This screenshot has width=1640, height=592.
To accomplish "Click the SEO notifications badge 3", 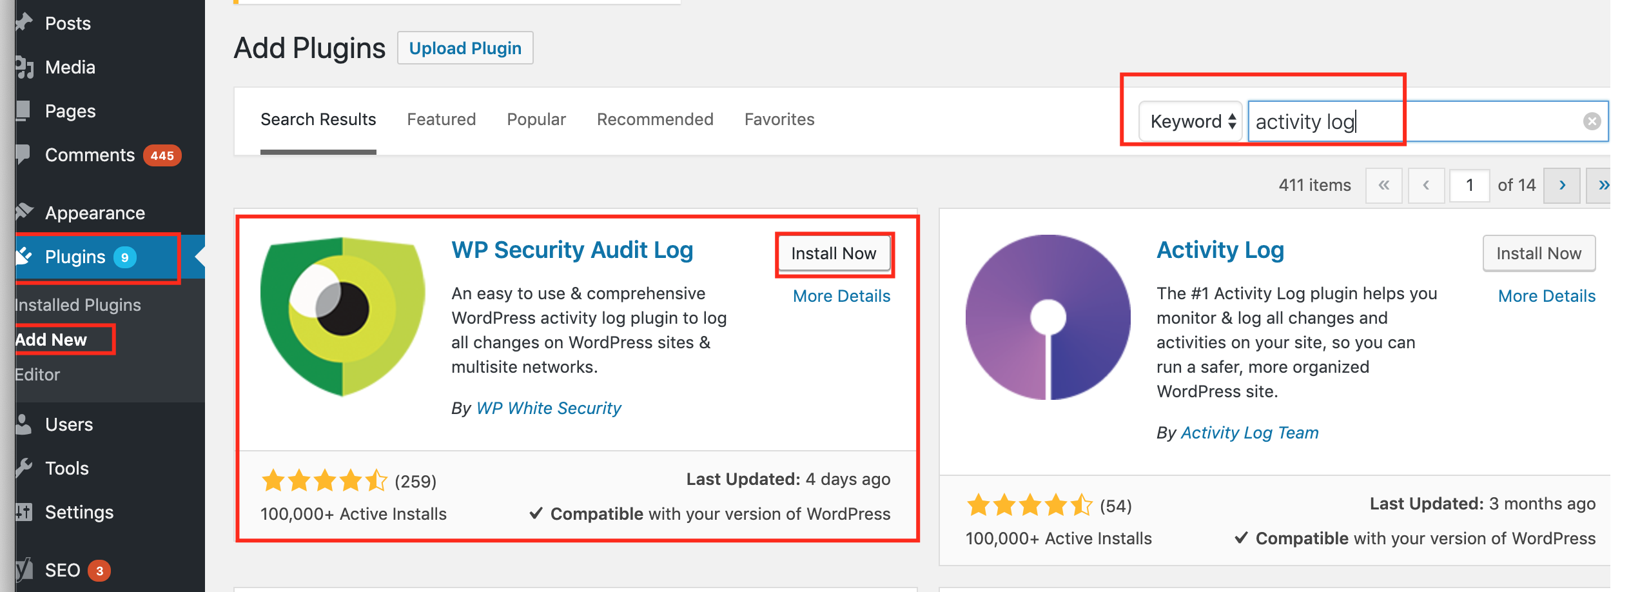I will click(x=99, y=571).
